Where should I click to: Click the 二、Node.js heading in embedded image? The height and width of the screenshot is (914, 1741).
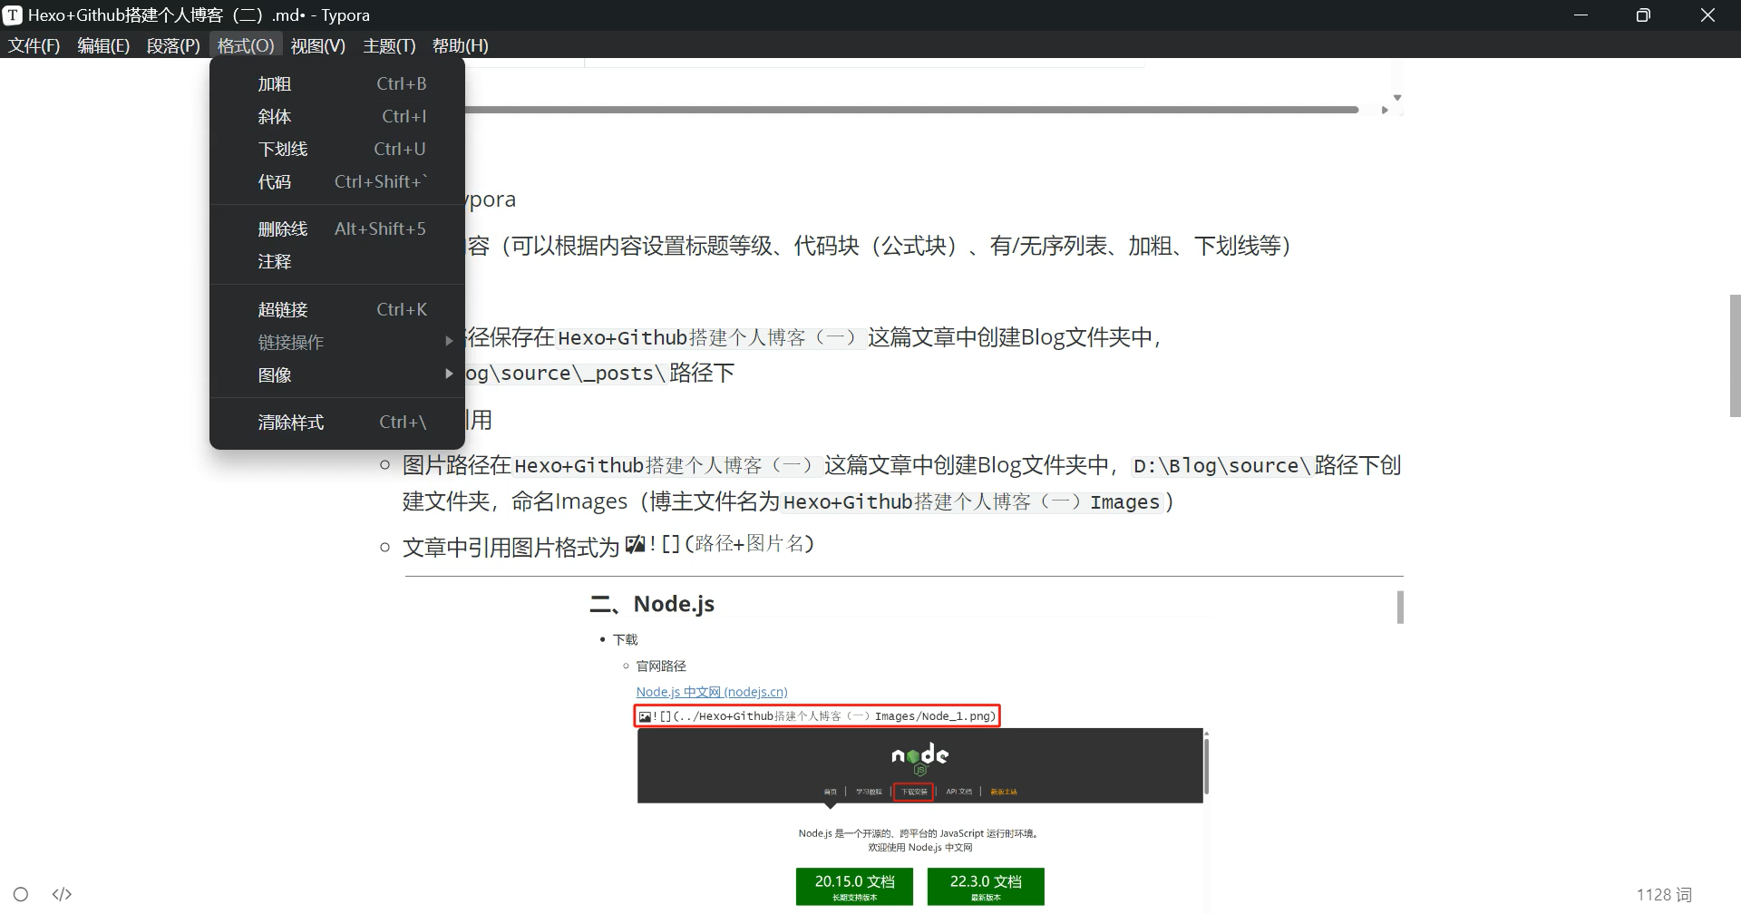coord(652,604)
